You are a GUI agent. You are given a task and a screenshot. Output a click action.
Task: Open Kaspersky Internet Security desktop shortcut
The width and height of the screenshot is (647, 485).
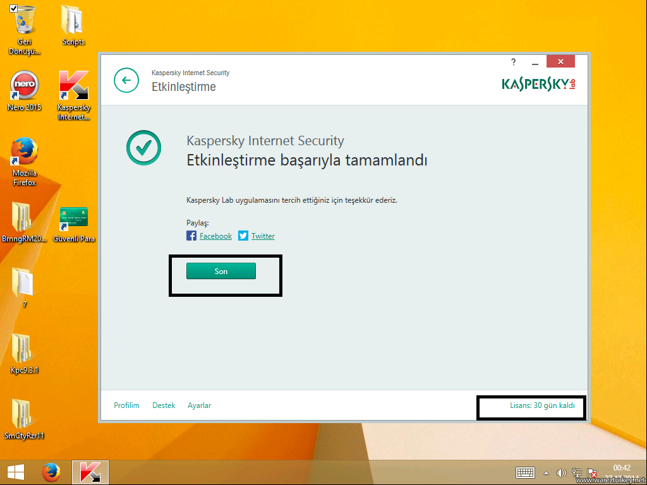click(x=73, y=87)
